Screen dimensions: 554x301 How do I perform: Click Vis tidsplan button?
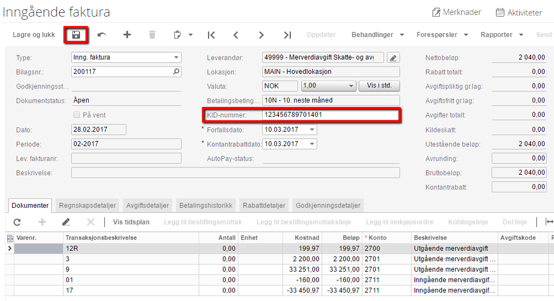point(131,222)
